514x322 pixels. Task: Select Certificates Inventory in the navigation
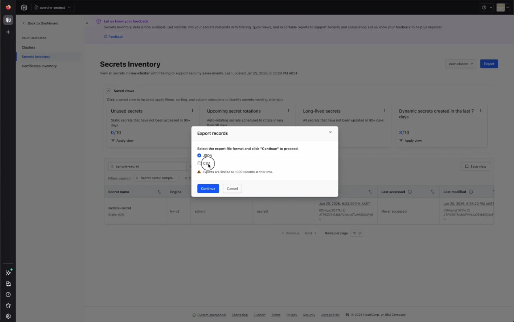coord(39,66)
